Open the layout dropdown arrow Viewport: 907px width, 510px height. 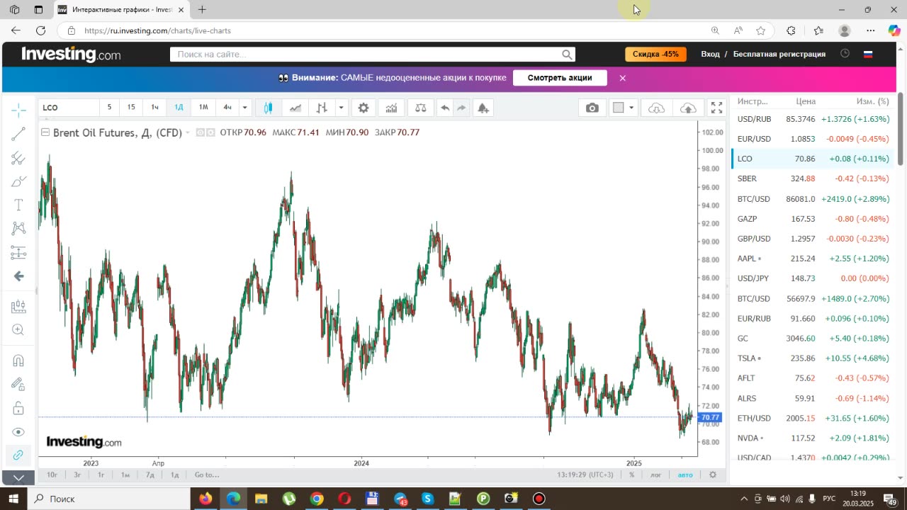click(631, 108)
